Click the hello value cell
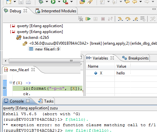157x132 pixels. 121,73
